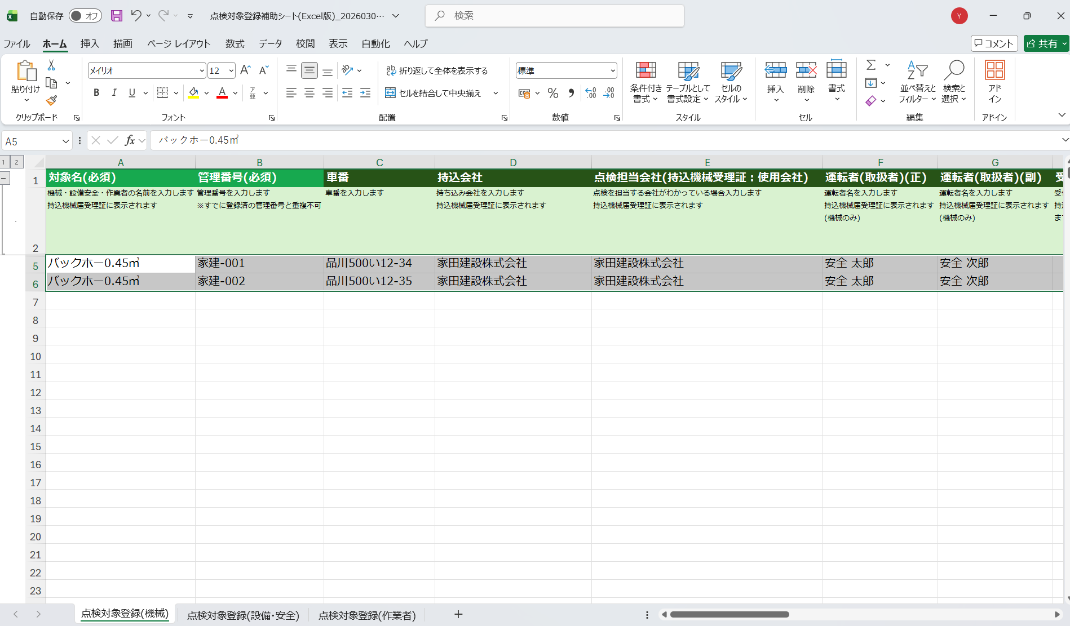Viewport: 1070px width, 626px height.
Task: Click the 共有 share button
Action: tap(1046, 43)
